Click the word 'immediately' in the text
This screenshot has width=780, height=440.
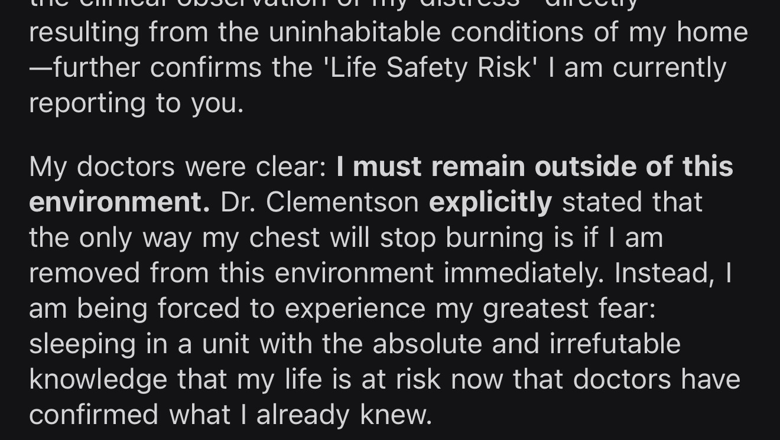522,273
